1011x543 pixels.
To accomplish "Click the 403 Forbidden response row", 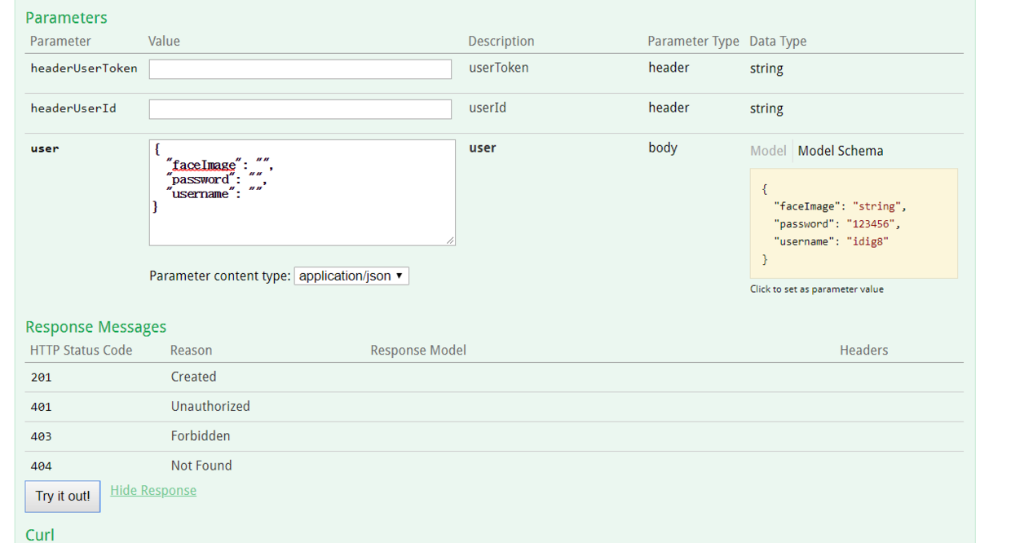I will [201, 436].
